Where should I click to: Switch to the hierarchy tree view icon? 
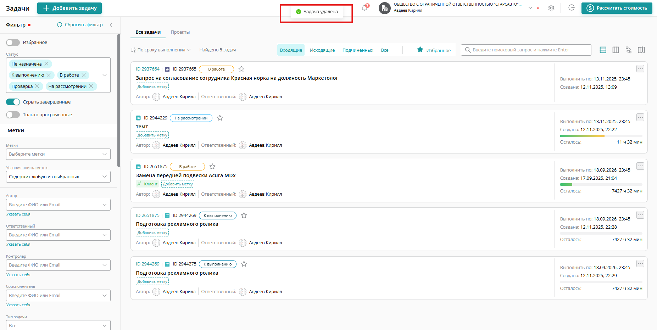(x=629, y=50)
